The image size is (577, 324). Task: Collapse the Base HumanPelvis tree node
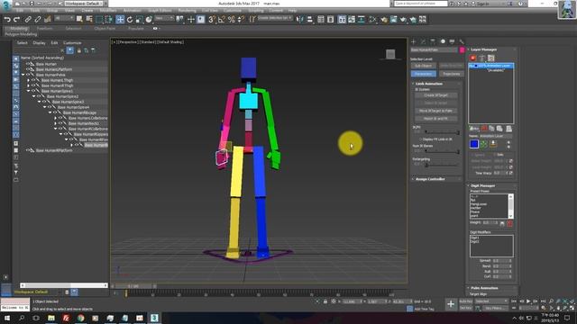[23, 75]
